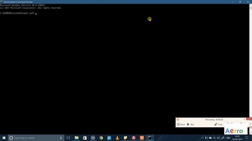Activate the Cortana microphone icon
Viewport: 252px width, 141px height.
pyautogui.click(x=61, y=138)
